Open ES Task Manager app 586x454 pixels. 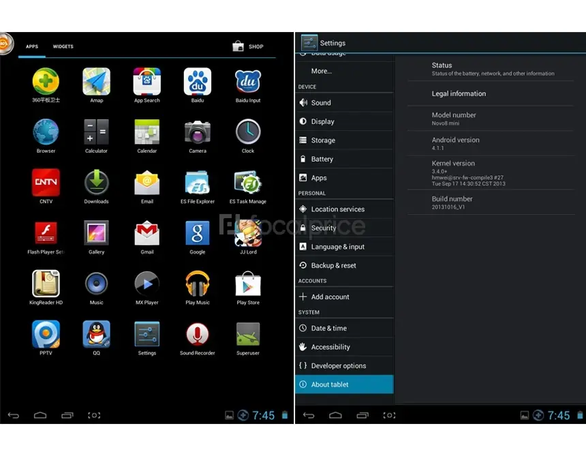point(248,182)
